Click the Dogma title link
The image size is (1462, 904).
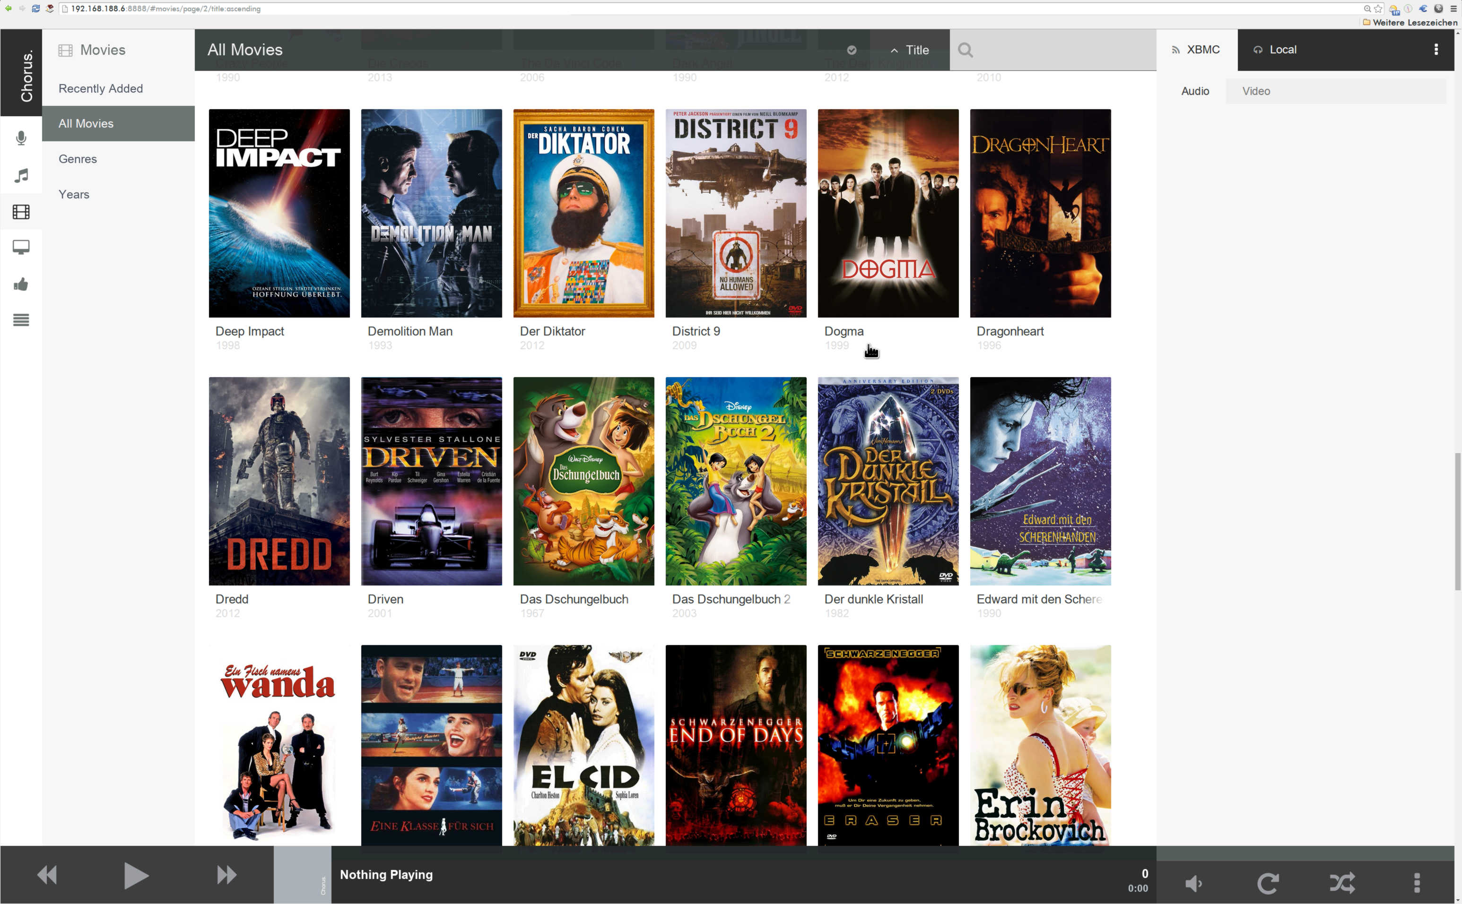[x=844, y=331]
